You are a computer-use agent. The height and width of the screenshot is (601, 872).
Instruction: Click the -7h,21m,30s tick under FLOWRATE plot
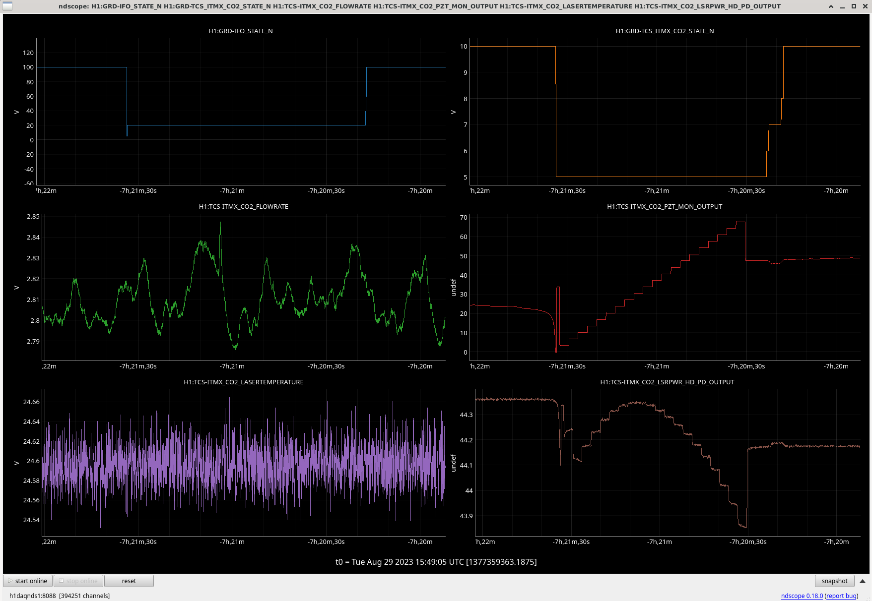coord(138,366)
